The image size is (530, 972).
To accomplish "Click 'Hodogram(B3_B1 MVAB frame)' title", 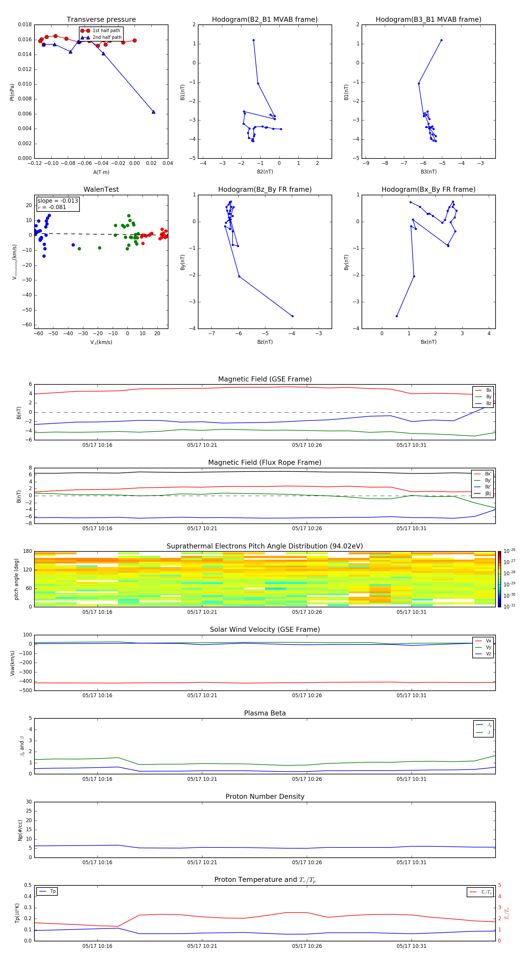I will click(428, 20).
